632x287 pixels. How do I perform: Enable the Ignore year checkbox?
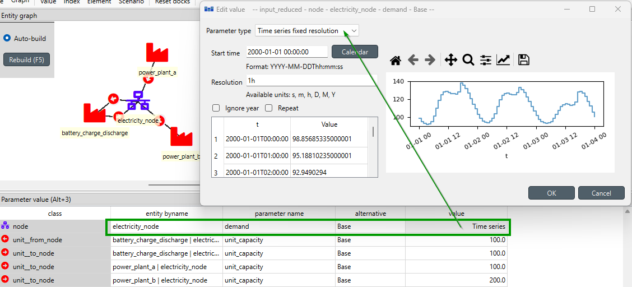click(216, 108)
